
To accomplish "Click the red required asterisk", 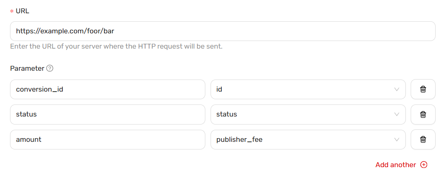I will pos(12,12).
